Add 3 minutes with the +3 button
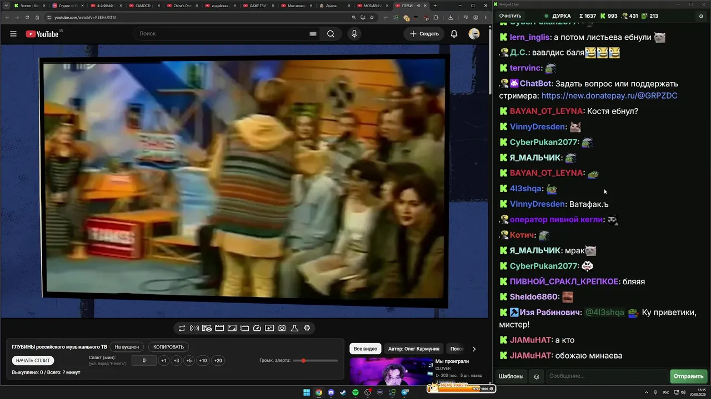 [176, 361]
